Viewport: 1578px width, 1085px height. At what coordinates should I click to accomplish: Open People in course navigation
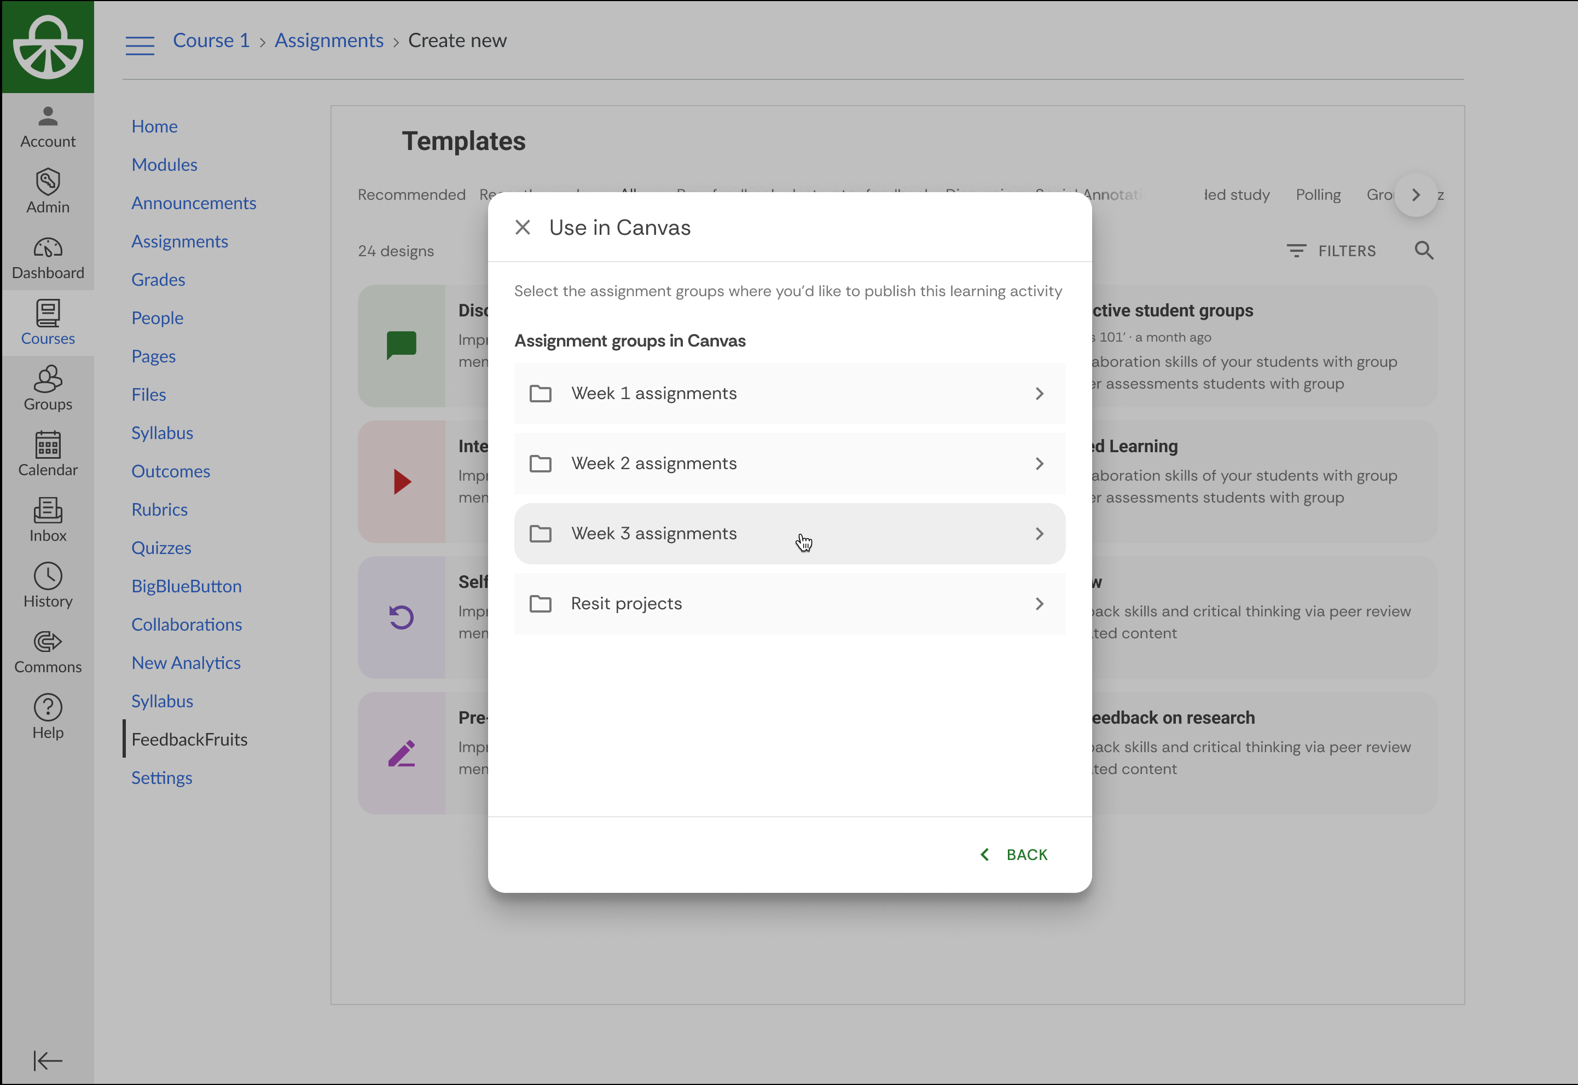pyautogui.click(x=157, y=318)
